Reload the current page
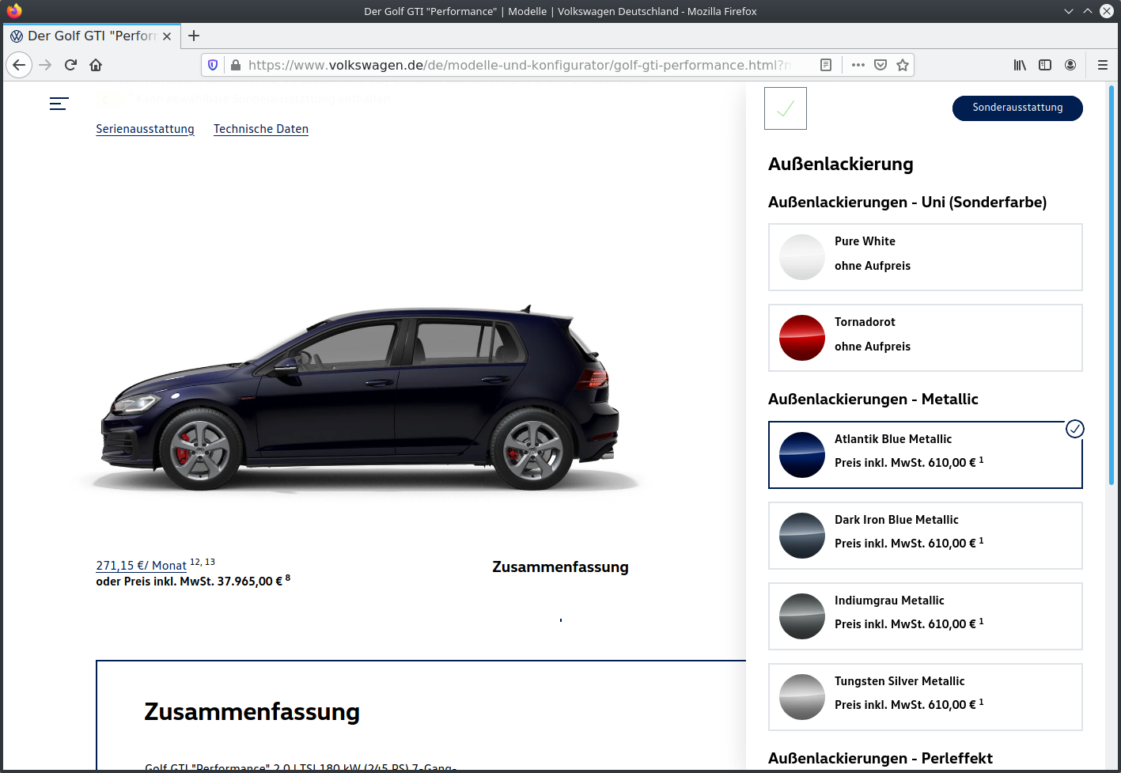 (70, 65)
